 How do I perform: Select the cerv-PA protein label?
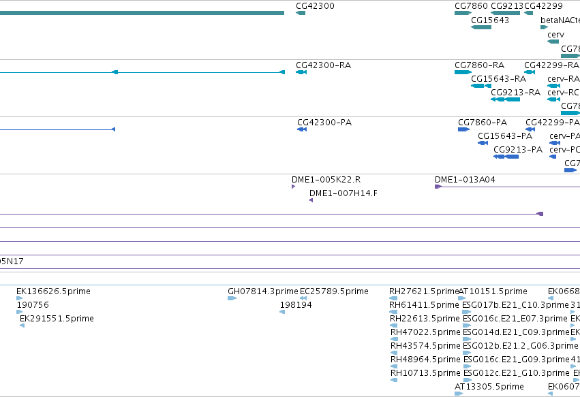tap(564, 136)
